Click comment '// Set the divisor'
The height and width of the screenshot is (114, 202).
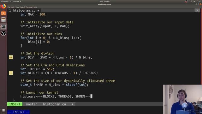pyautogui.click(x=37, y=54)
